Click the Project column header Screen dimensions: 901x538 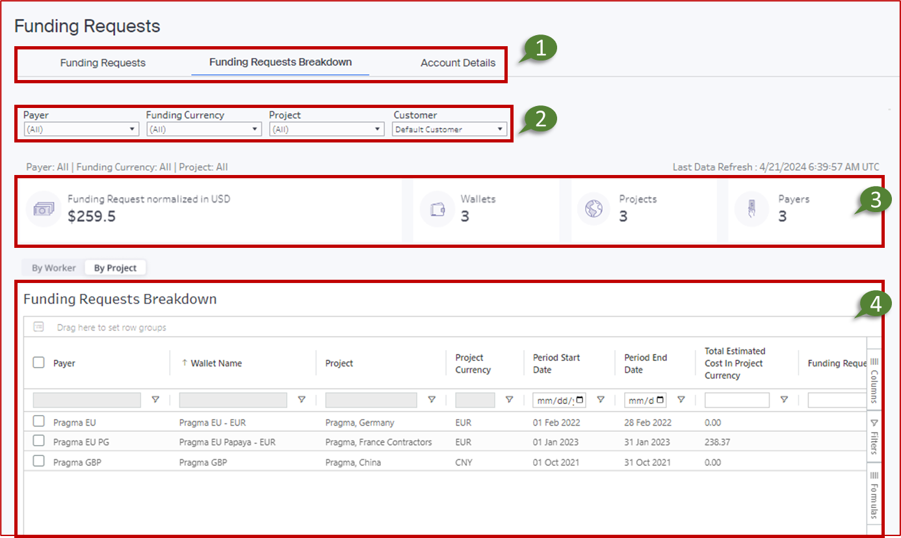[339, 363]
